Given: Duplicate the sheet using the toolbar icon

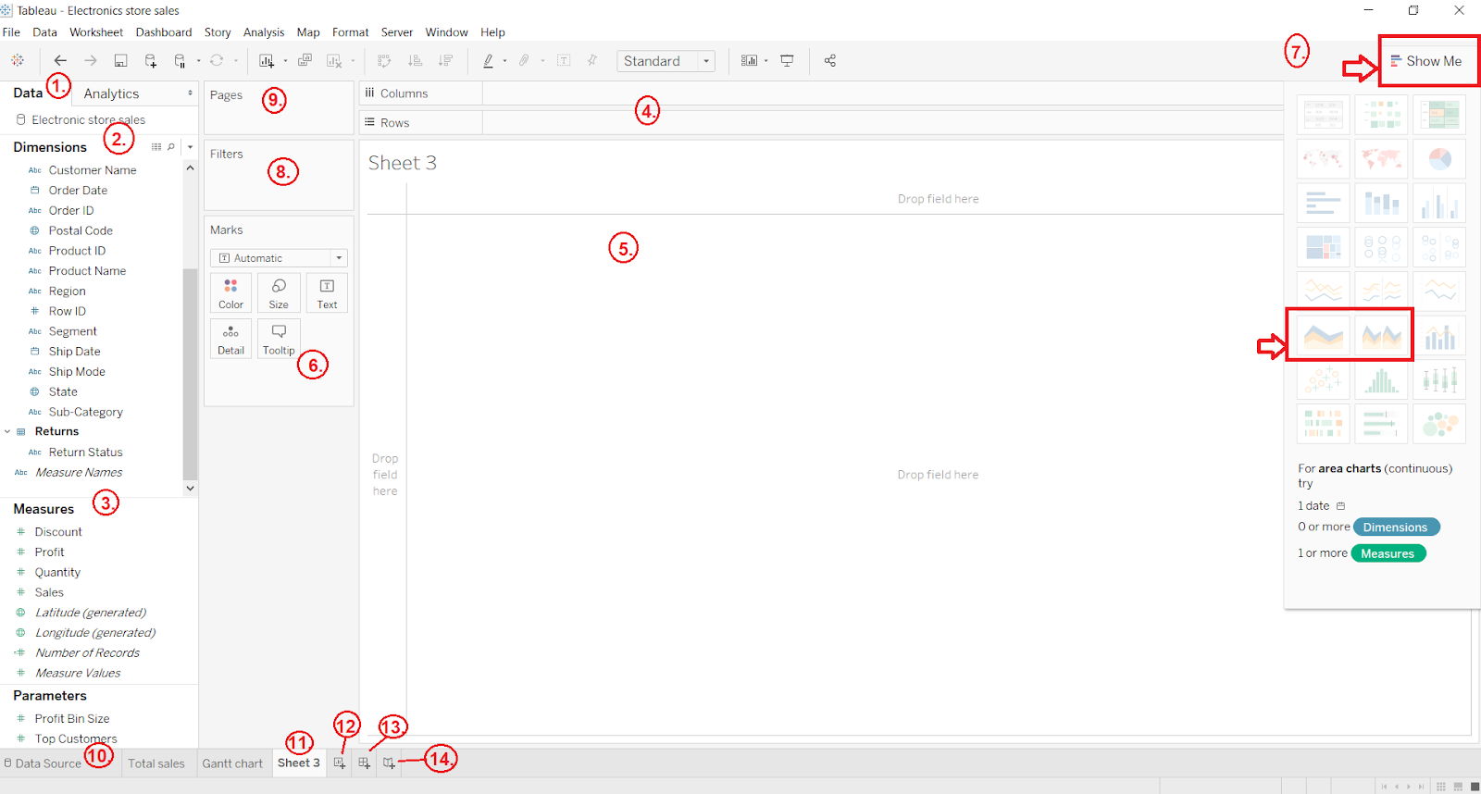Looking at the screenshot, I should point(305,61).
